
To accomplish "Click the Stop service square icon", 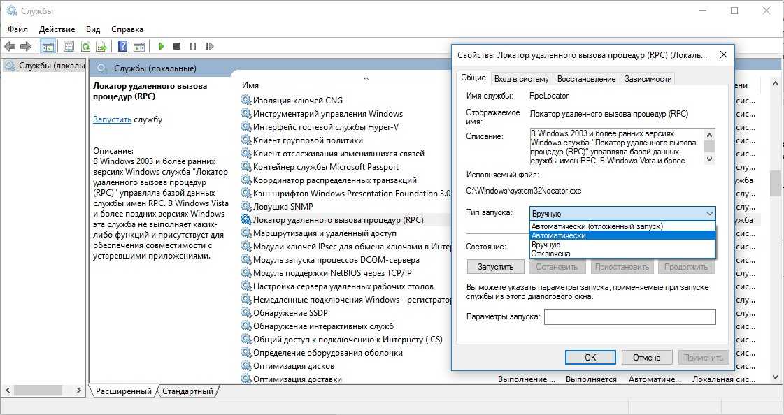I will point(177,46).
